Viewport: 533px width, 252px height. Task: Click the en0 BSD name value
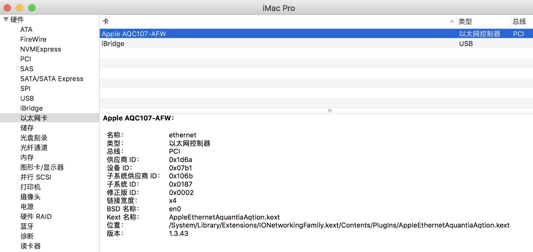(175, 209)
